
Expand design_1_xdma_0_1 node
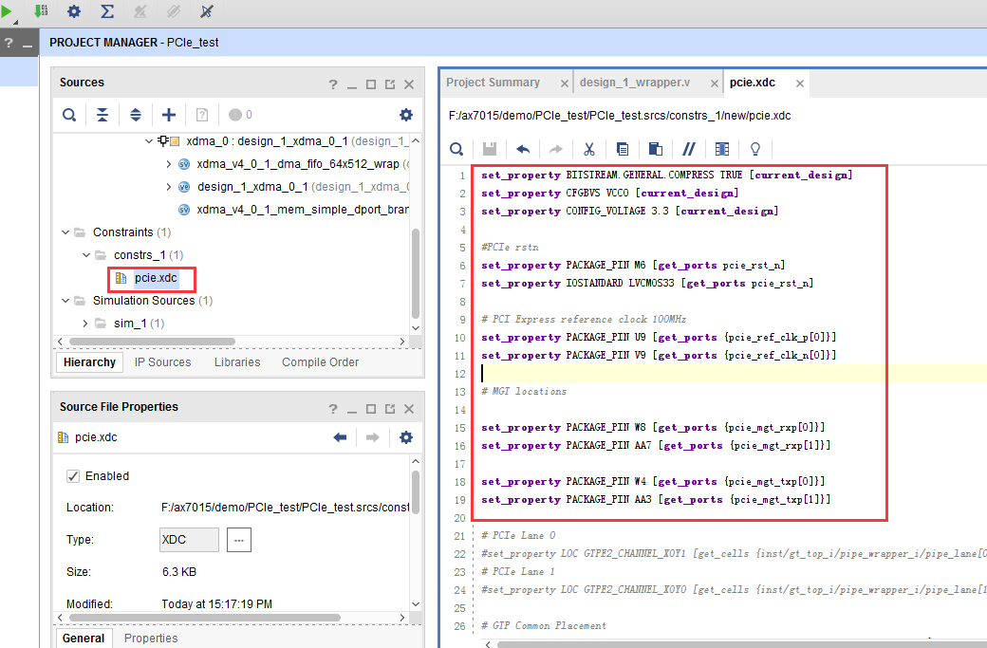pos(168,187)
